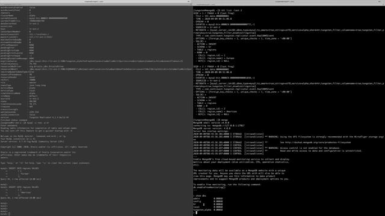Screen dimensions: 385x216
Task: Click 'MongoDB shell version v4.0.0' line
Action: point(211,122)
